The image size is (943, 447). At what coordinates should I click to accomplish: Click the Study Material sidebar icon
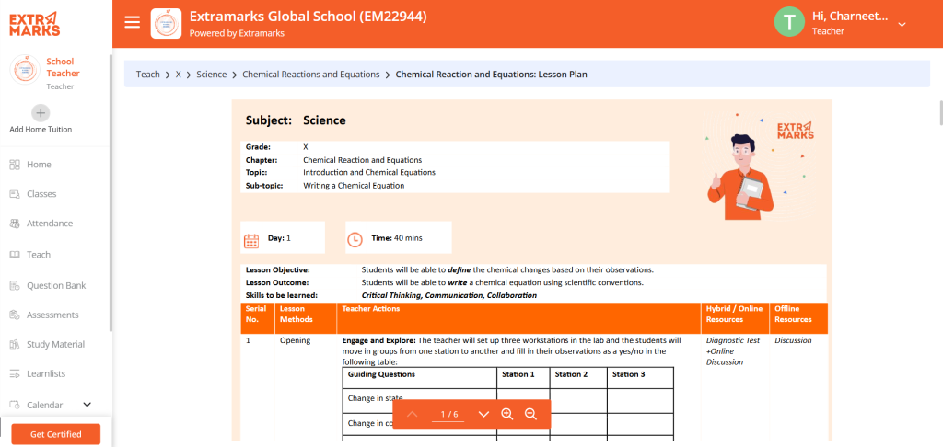pos(15,344)
